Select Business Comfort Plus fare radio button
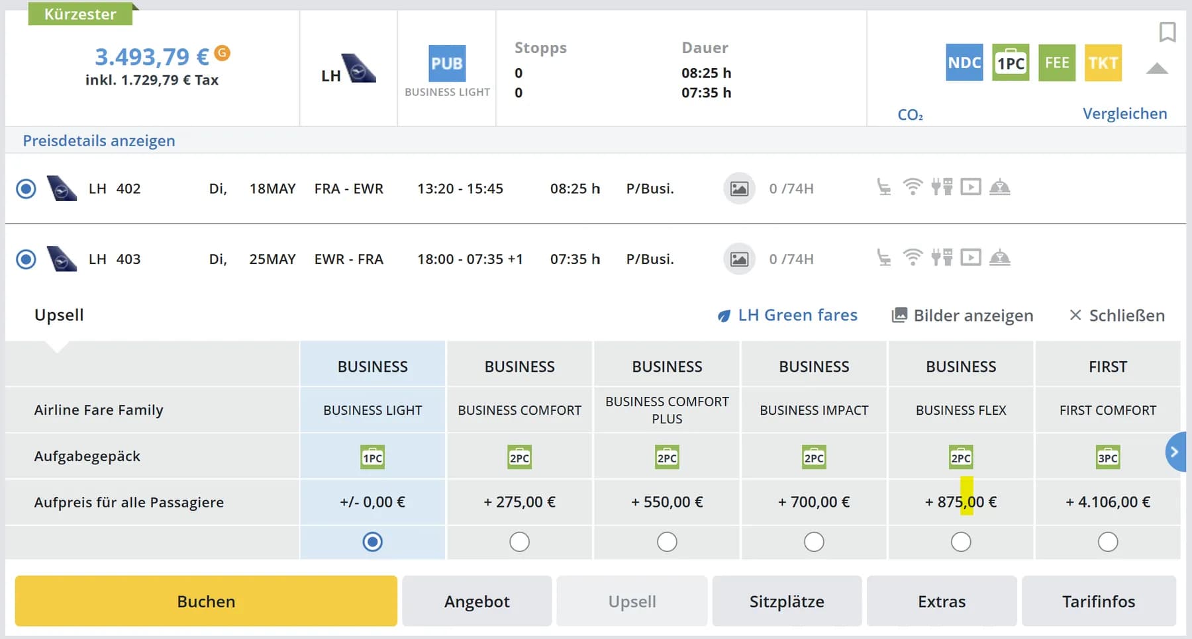Screen dimensions: 1192x639 click(x=667, y=542)
